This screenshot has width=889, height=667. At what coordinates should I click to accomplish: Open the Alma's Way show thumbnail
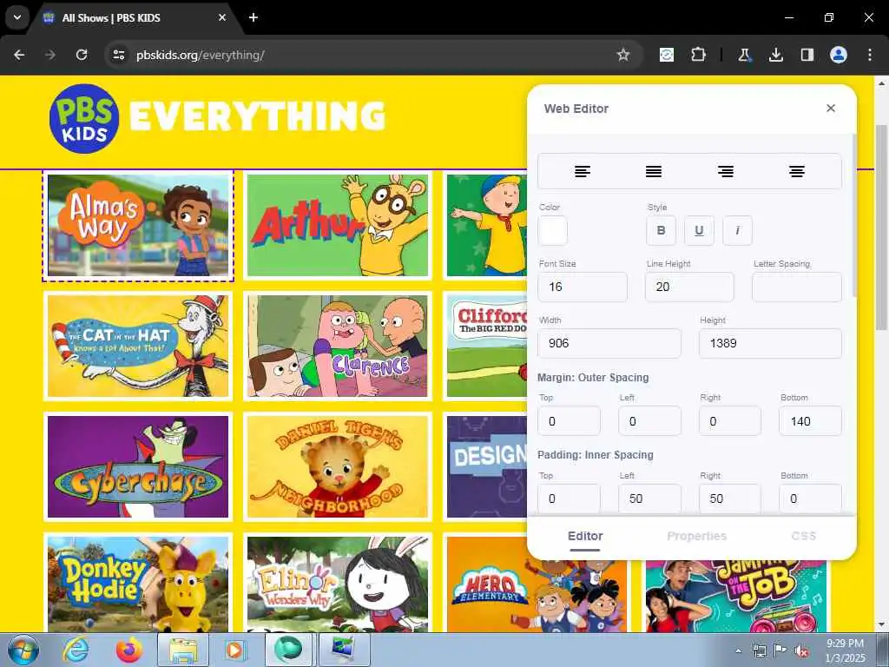138,225
